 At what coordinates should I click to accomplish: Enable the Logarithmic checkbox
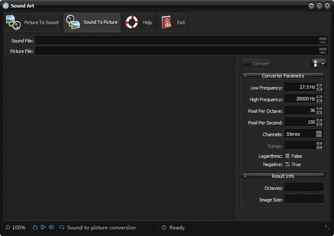point(287,156)
